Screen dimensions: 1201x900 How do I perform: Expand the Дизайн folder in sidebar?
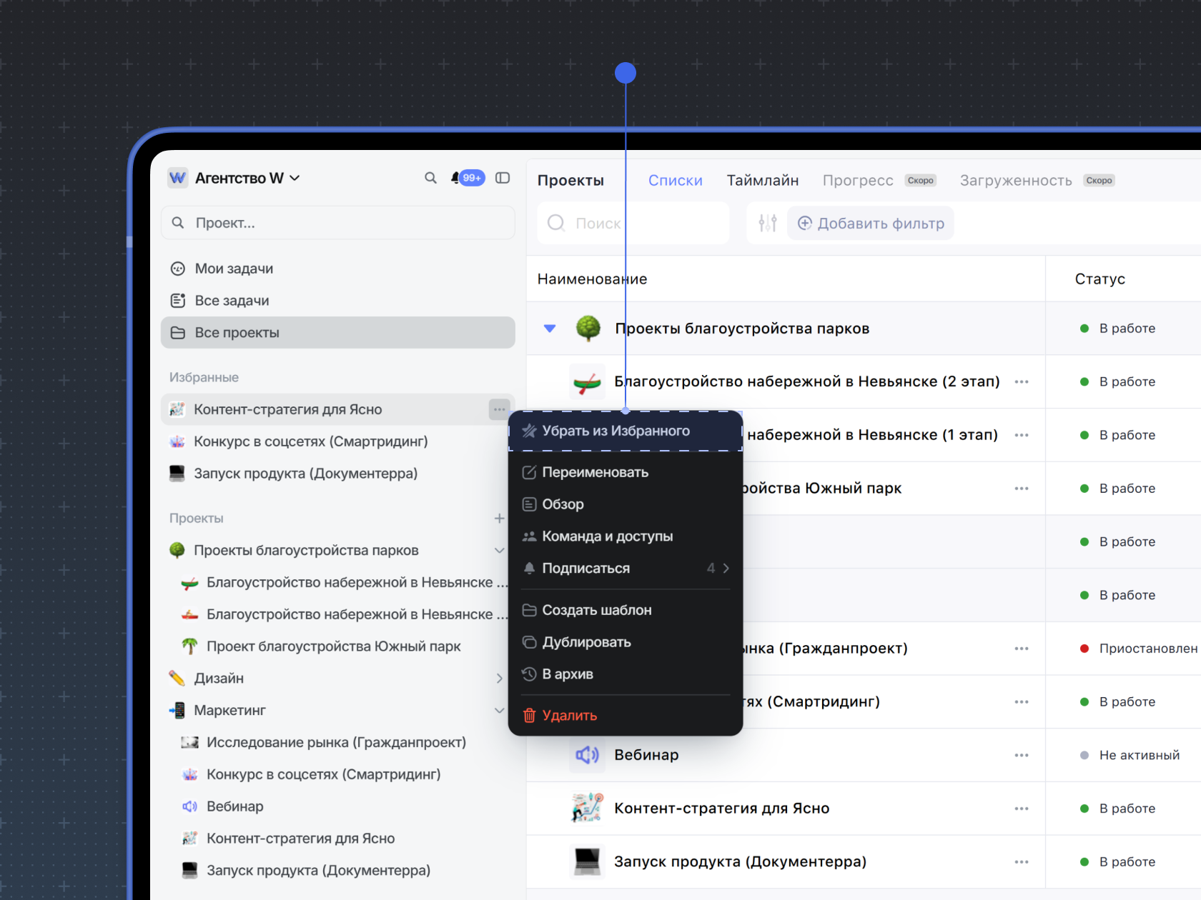coord(499,679)
